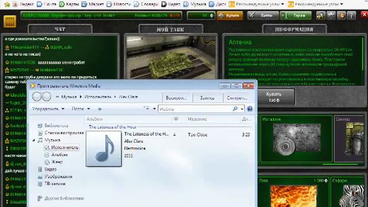
Task: Open Почта bookmark
Action: coord(47,4)
